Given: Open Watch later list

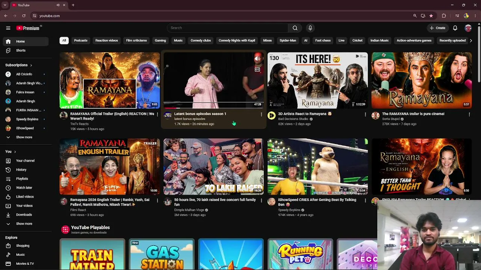Looking at the screenshot, I should pos(26,187).
